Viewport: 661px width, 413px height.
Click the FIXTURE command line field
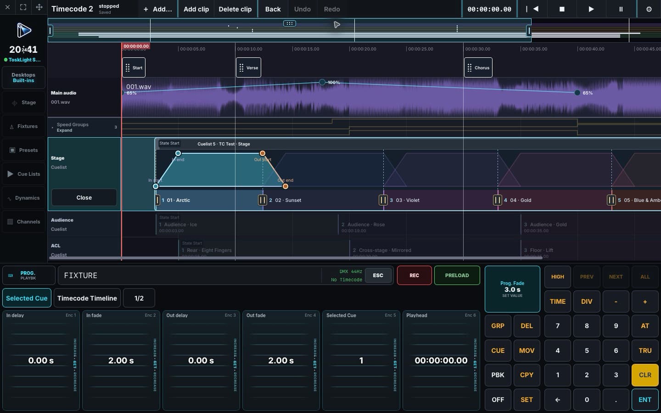coord(189,275)
